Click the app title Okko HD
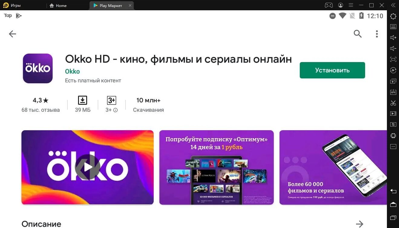This screenshot has width=399, height=228. coord(178,59)
